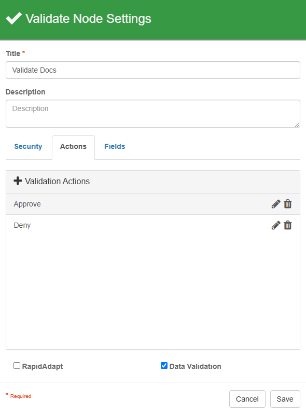This screenshot has height=413, width=306.
Task: Open the Fields tab
Action: [x=115, y=146]
